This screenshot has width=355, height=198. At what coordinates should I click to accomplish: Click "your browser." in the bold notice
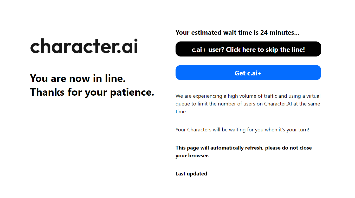click(x=192, y=156)
